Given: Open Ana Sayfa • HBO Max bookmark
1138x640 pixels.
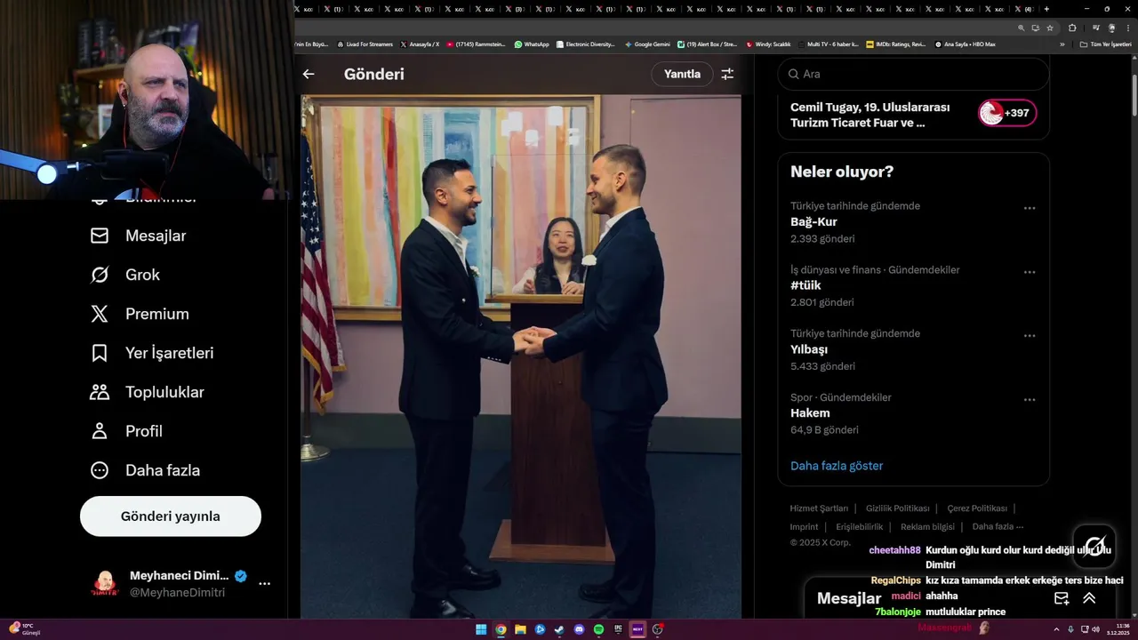Looking at the screenshot, I should click(966, 44).
